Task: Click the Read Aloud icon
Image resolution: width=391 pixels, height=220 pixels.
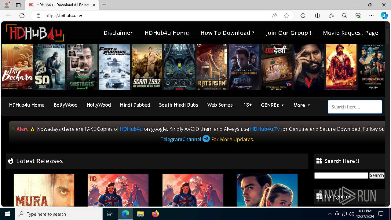Action: pos(274,16)
